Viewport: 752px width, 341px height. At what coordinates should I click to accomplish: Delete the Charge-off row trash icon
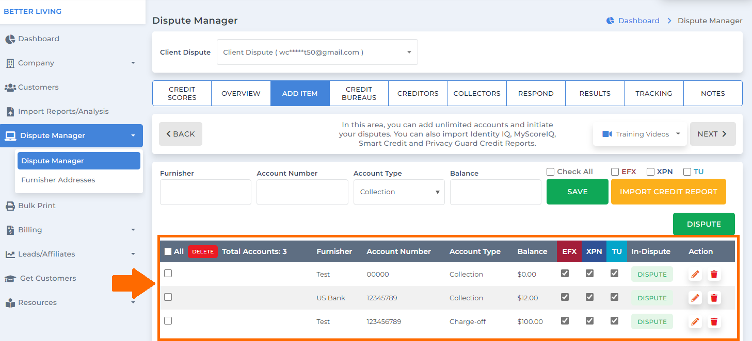pos(714,322)
